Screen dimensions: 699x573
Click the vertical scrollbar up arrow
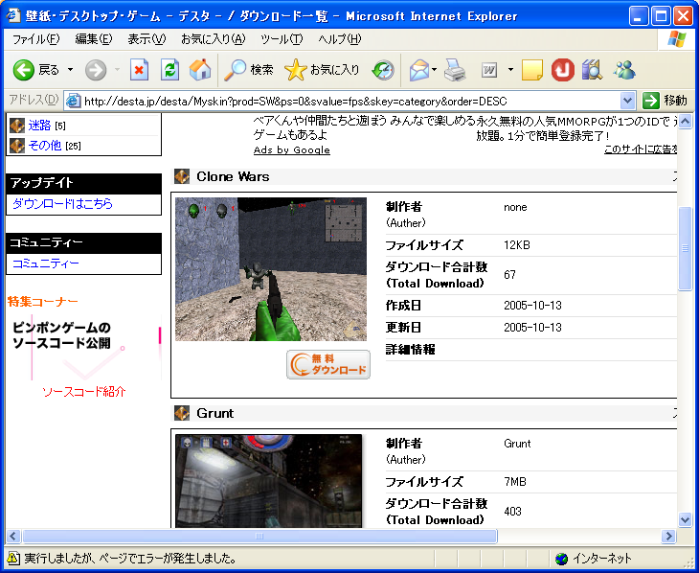pyautogui.click(x=685, y=121)
